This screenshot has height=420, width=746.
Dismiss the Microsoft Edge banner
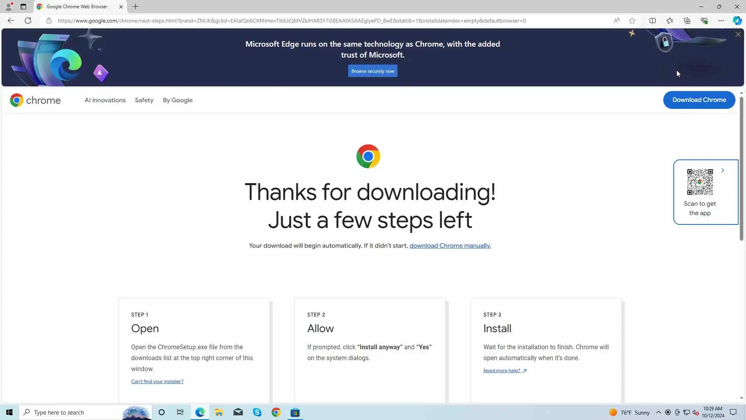coord(738,35)
